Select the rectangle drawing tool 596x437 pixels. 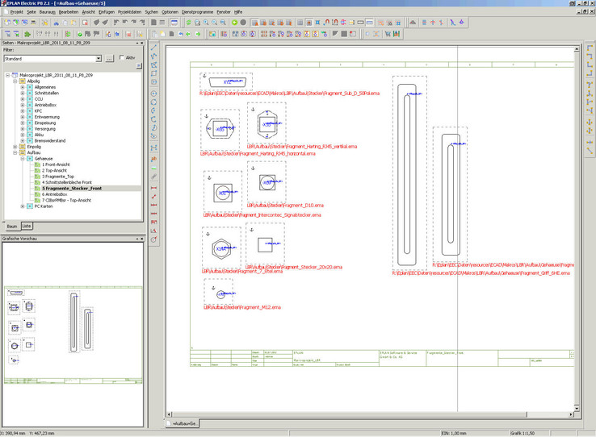[x=154, y=74]
